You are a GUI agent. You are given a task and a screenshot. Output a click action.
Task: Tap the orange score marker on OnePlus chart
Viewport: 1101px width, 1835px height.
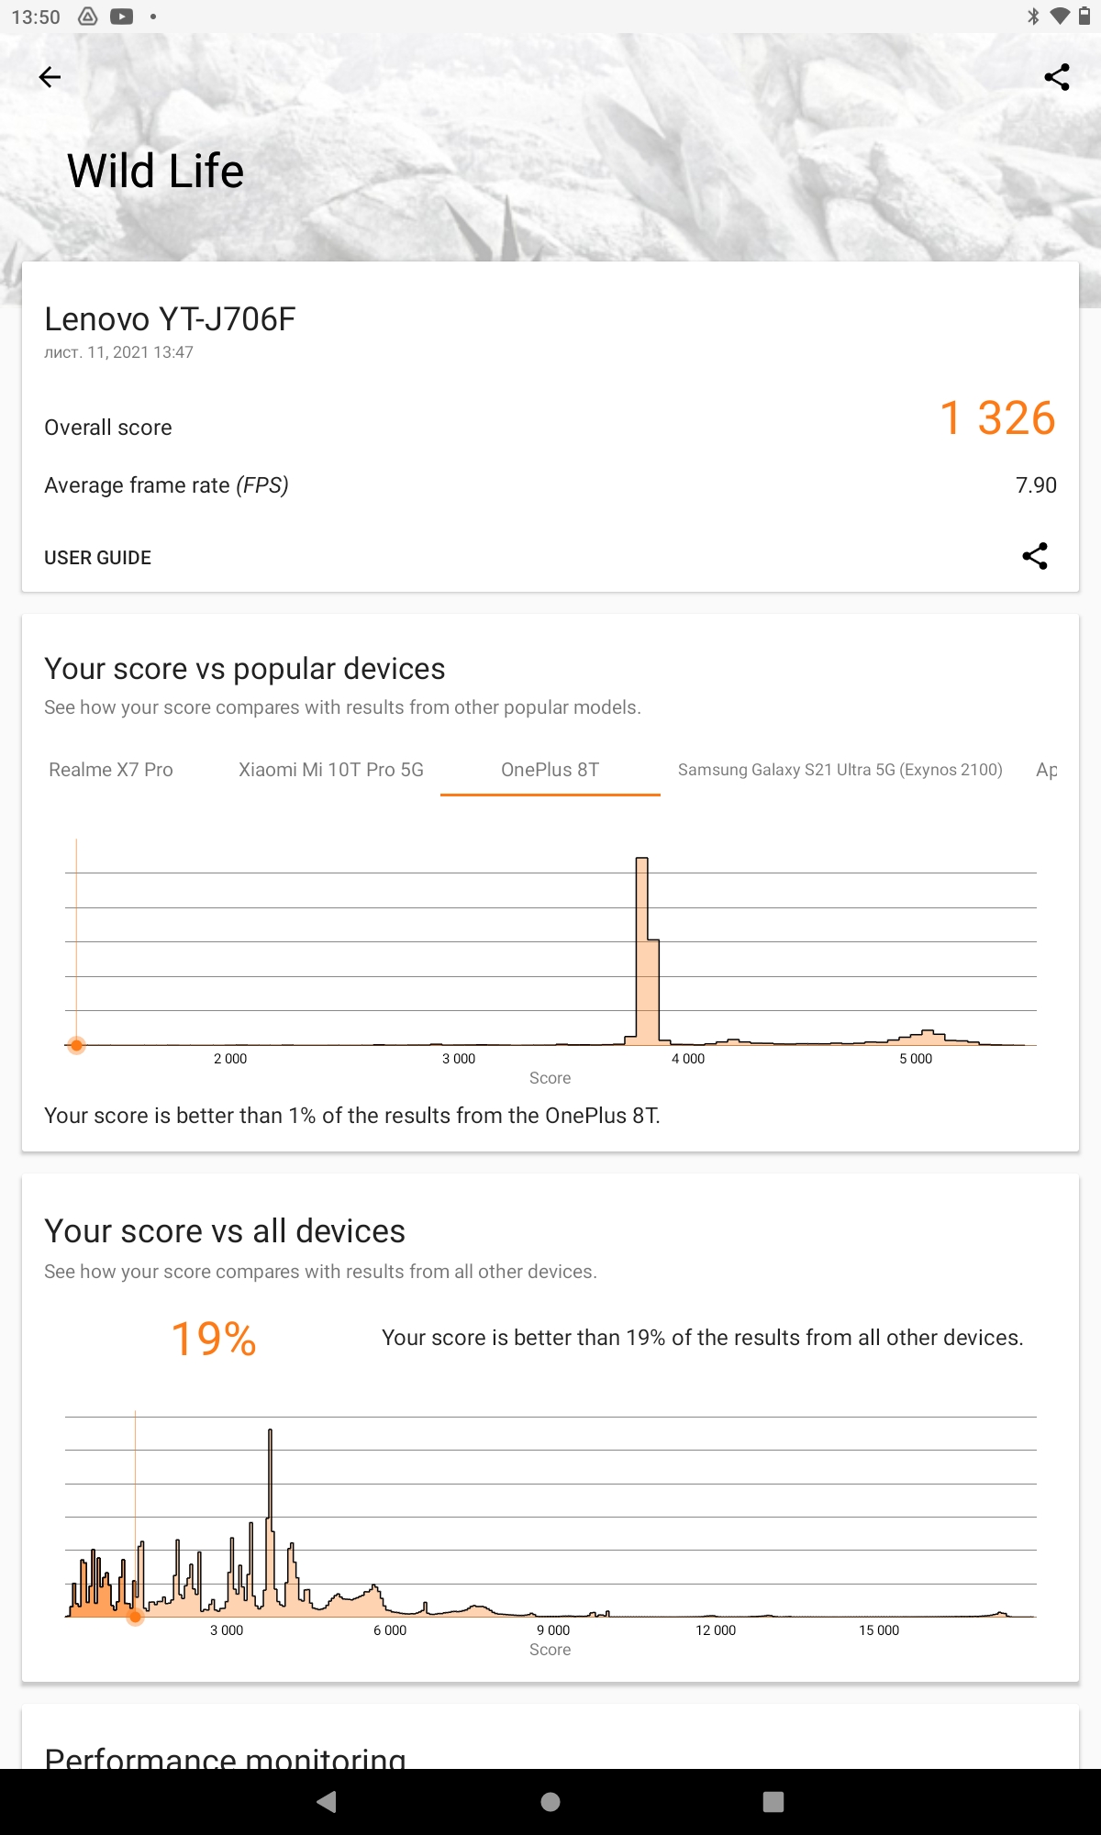tap(77, 1045)
